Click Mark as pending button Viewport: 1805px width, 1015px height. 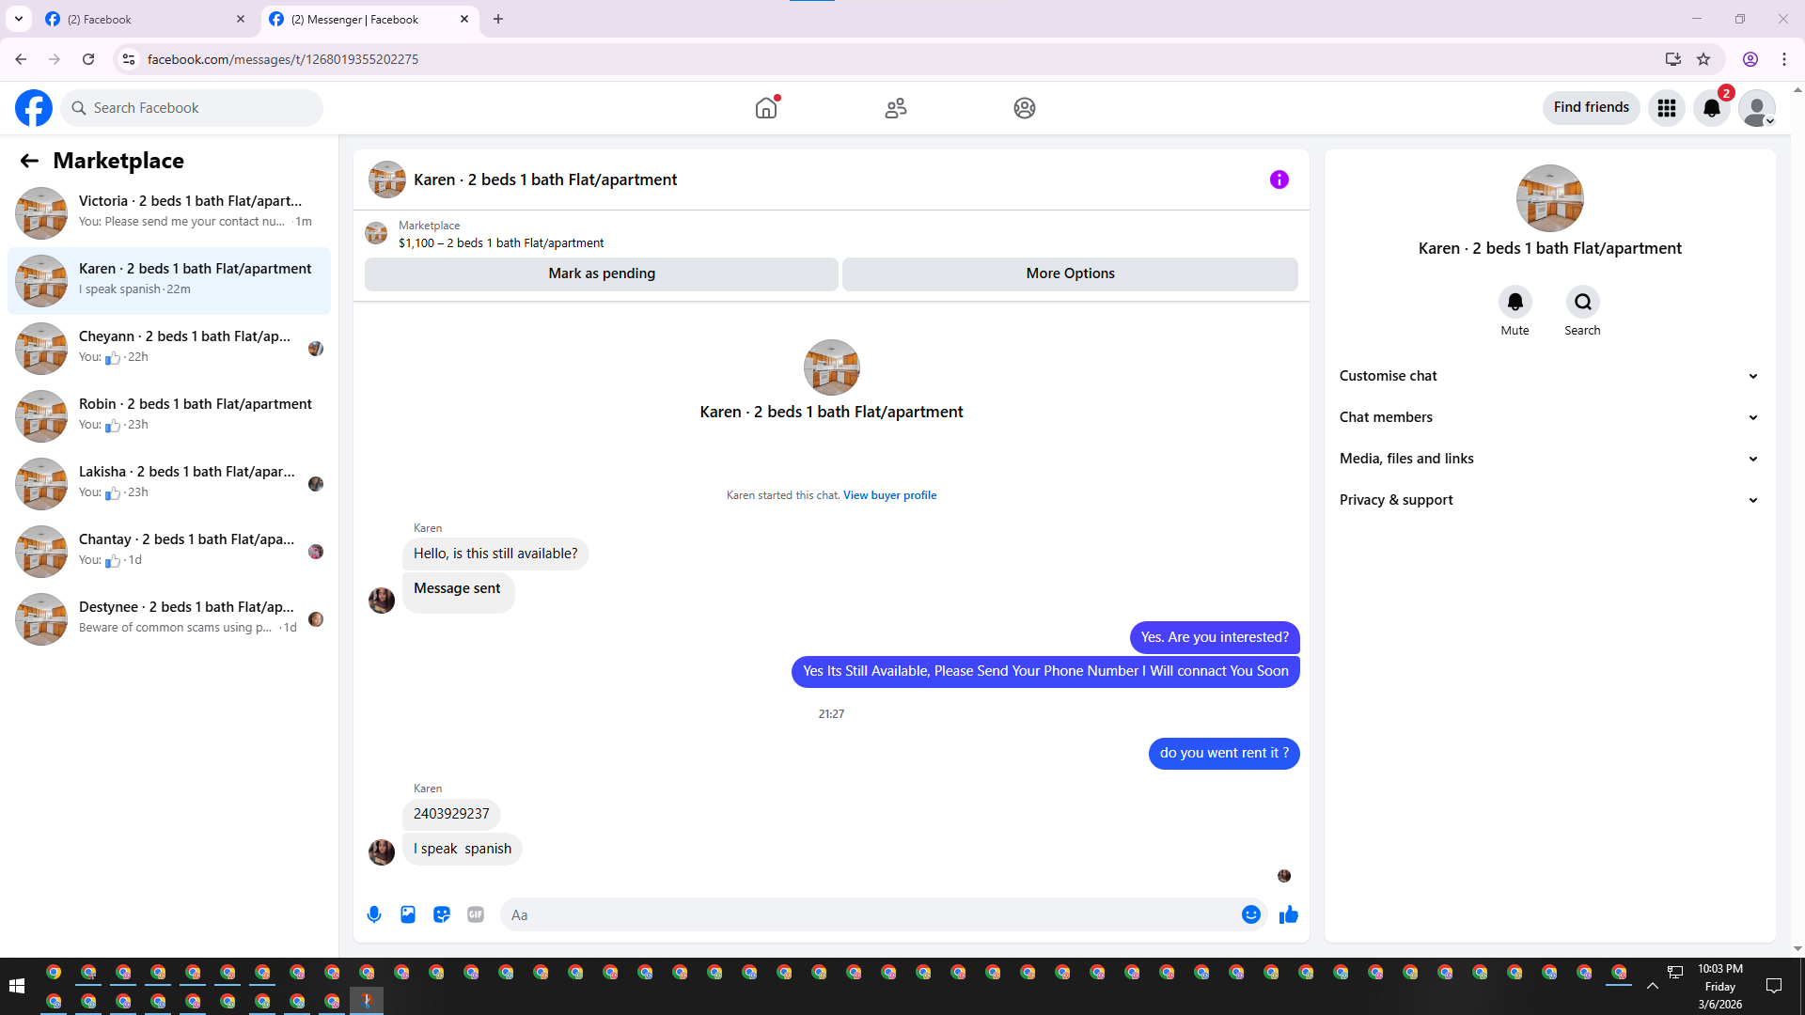tap(602, 273)
